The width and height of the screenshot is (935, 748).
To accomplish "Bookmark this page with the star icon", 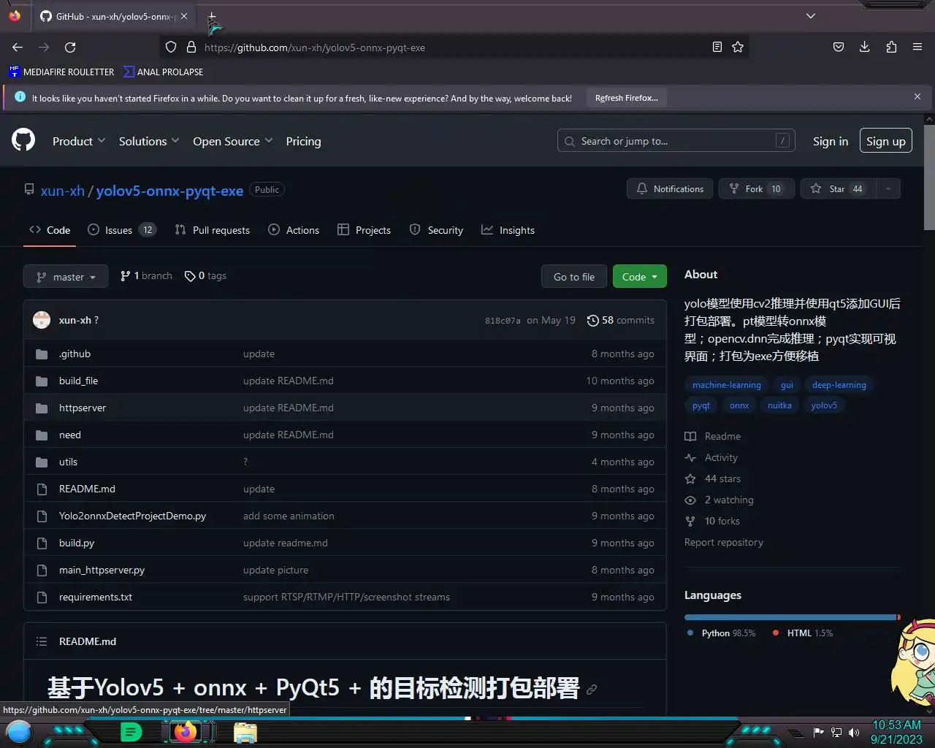I will pos(738,47).
